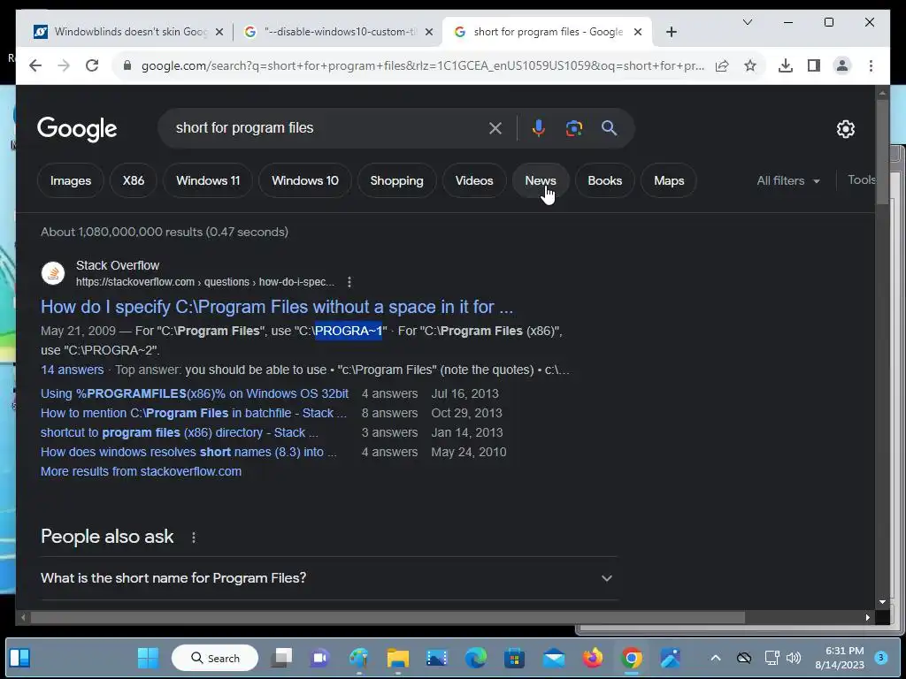Click the scroll-down arrow of vertical scrollbar

click(x=882, y=601)
